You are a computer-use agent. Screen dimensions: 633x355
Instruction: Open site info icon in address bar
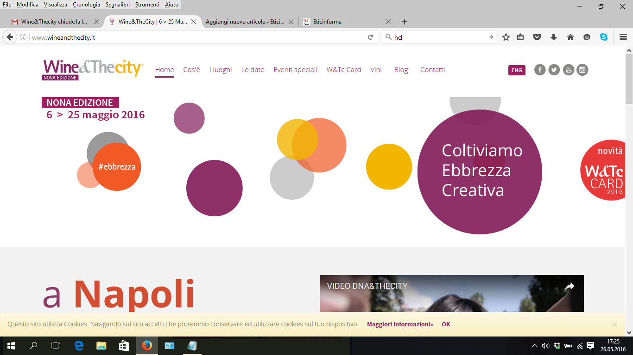[x=23, y=37]
